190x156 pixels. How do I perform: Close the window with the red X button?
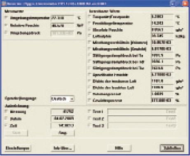tap(185, 3)
